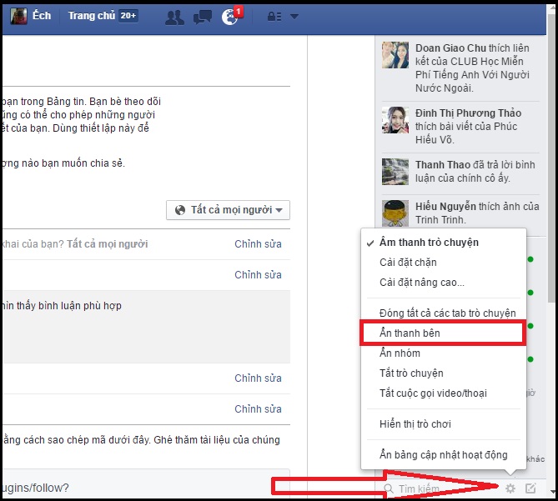Open the friend requests icon
This screenshot has height=501, width=558.
click(174, 17)
